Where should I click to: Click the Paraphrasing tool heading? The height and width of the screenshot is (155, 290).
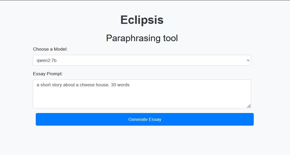(x=142, y=38)
